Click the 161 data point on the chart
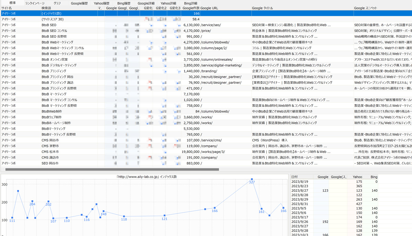Image resolution: width=412 pixels, height=236 pixels. pyautogui.click(x=261, y=209)
